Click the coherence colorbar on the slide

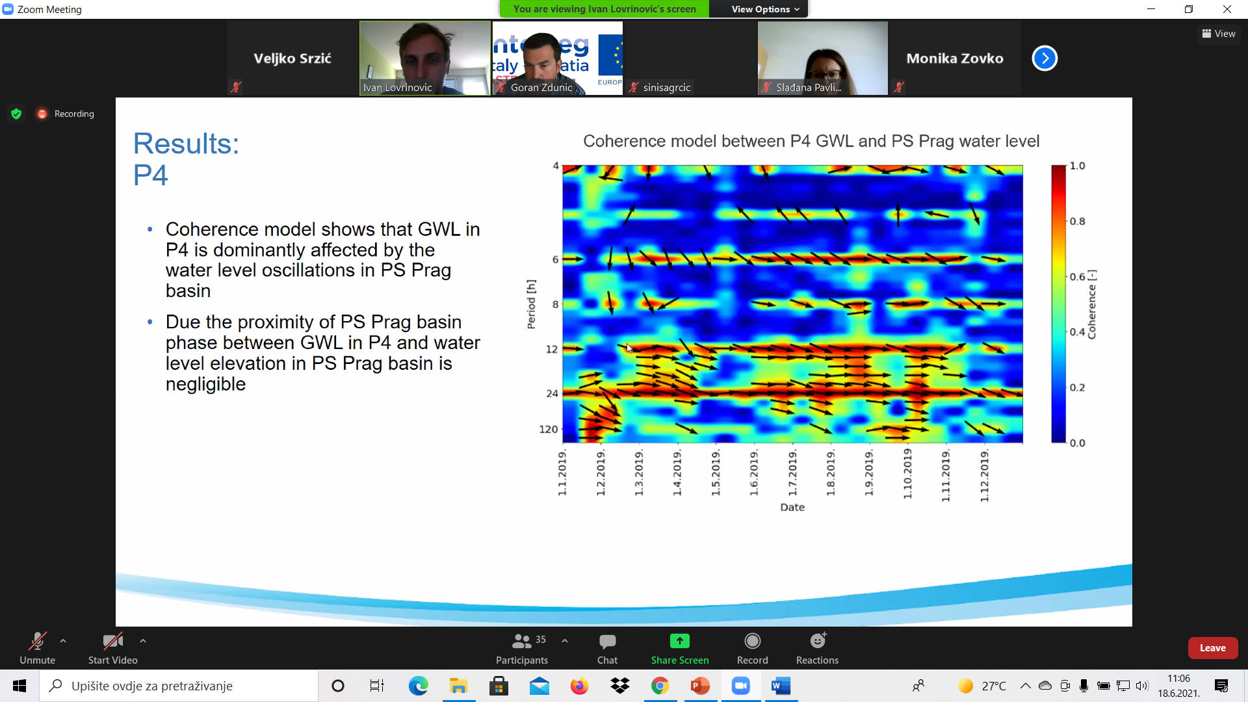pos(1059,304)
